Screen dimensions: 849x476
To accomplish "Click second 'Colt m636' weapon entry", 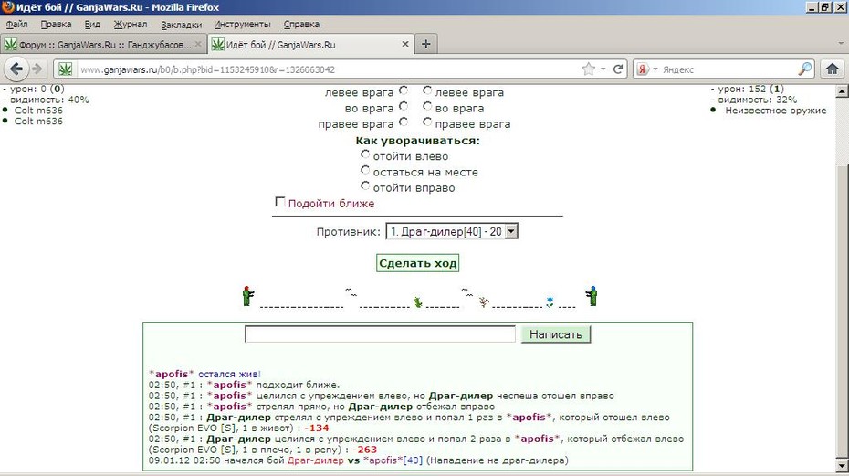I will tap(38, 121).
